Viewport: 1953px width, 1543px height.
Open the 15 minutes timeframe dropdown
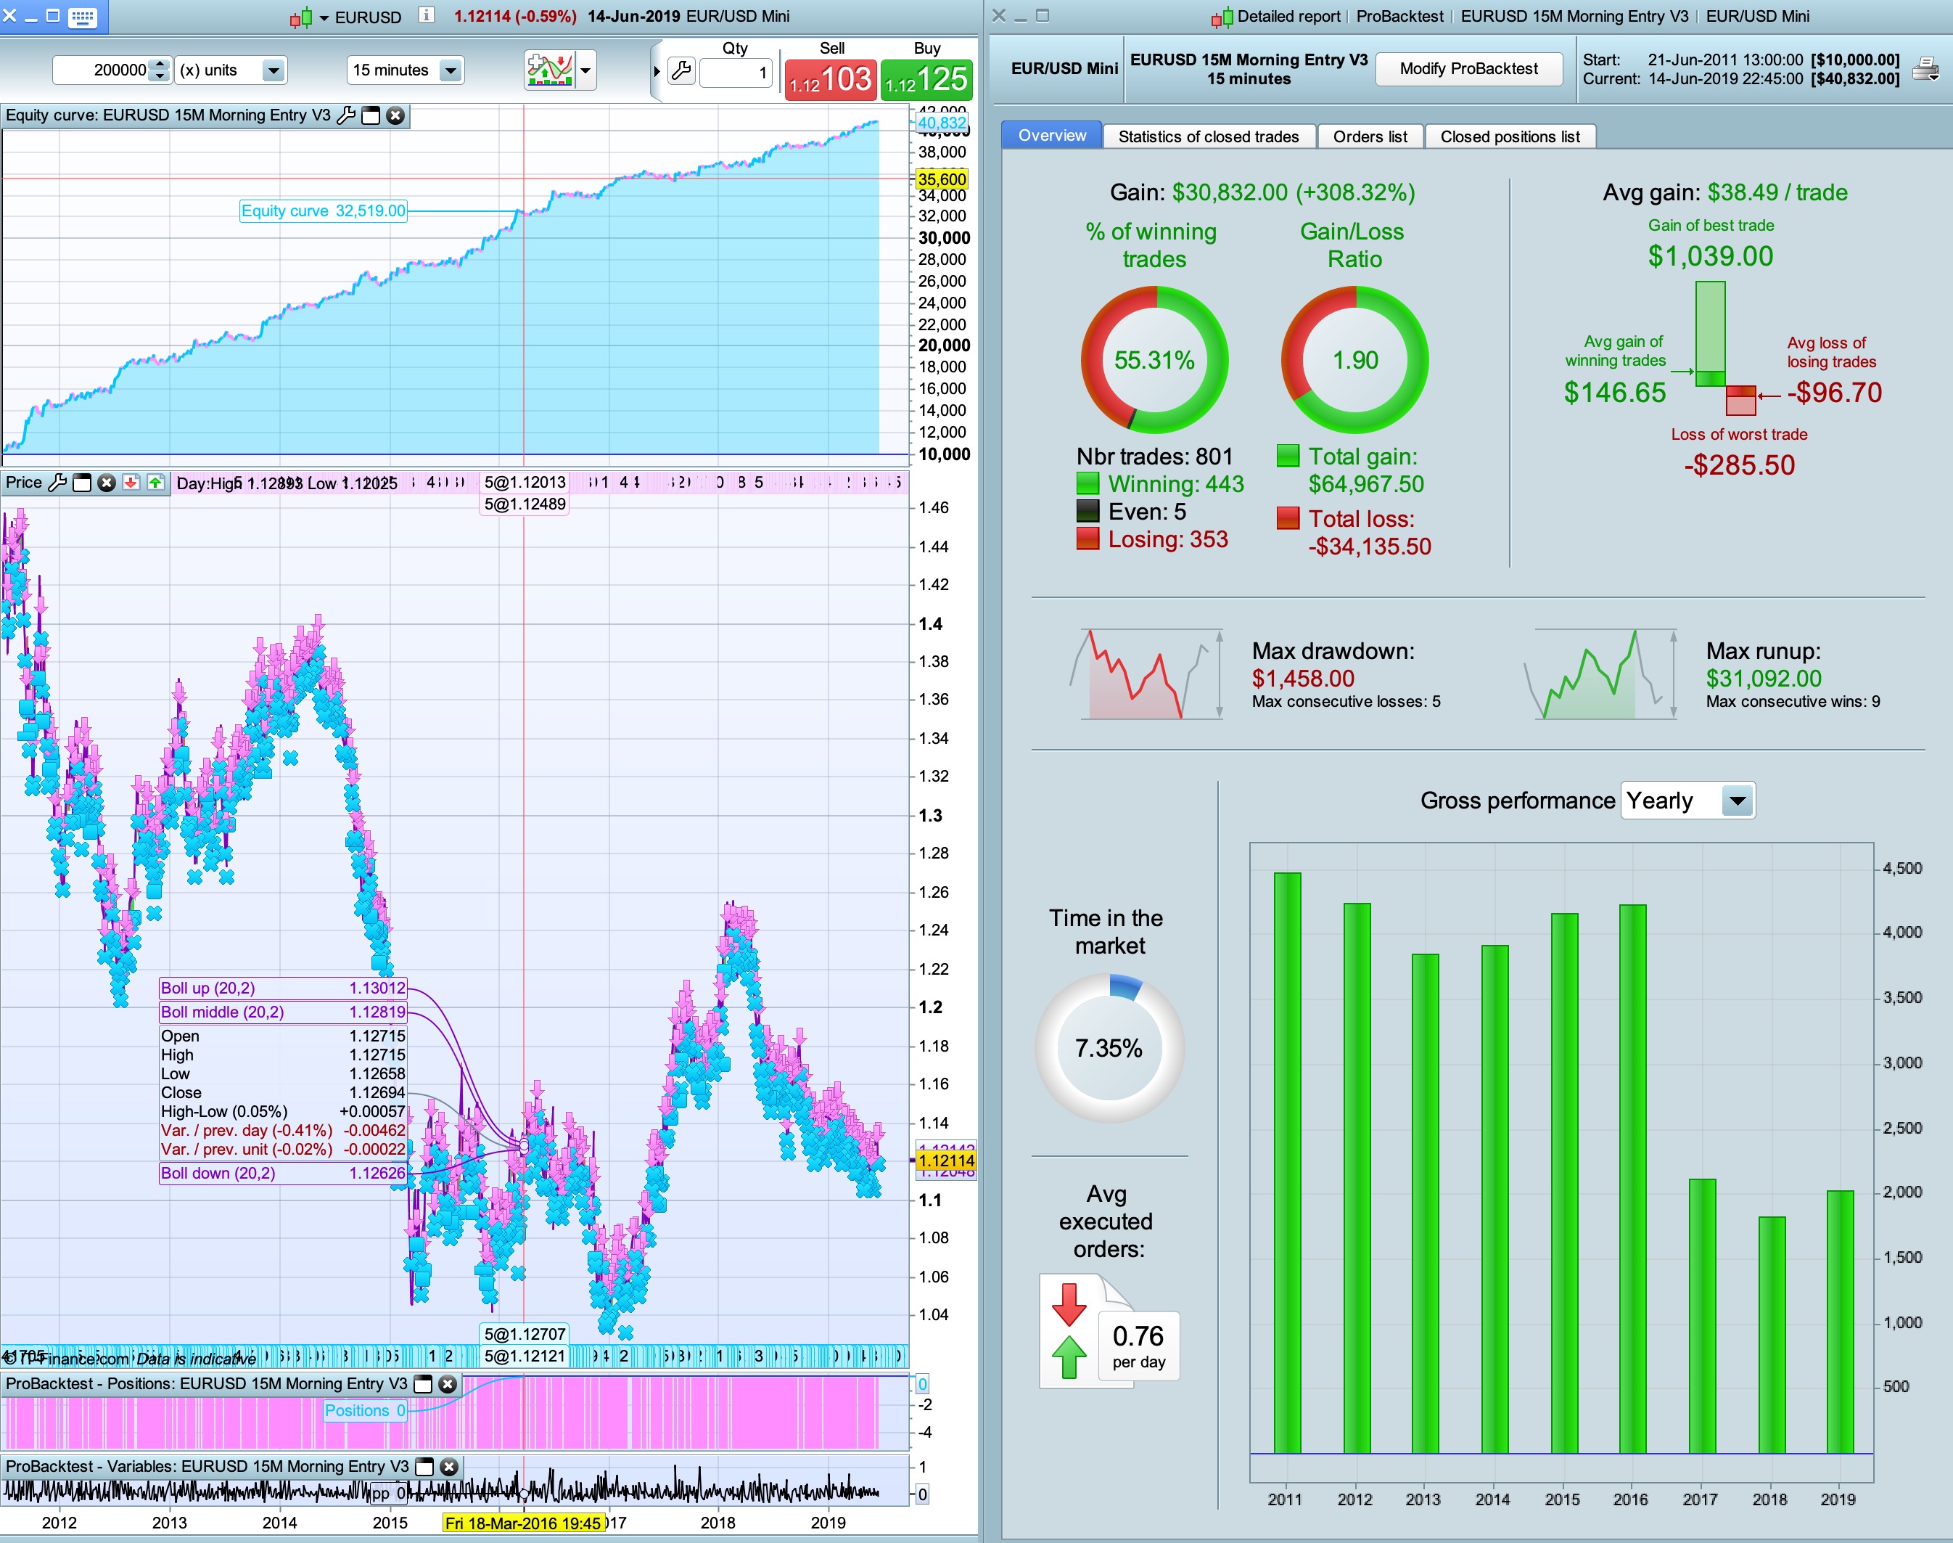(x=450, y=70)
